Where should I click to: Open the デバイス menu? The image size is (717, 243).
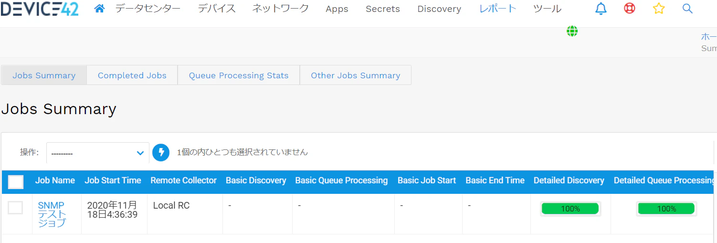tap(217, 9)
